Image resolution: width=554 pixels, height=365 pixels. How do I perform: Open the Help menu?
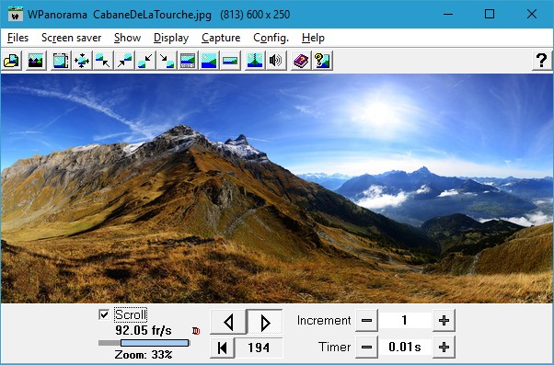click(313, 38)
